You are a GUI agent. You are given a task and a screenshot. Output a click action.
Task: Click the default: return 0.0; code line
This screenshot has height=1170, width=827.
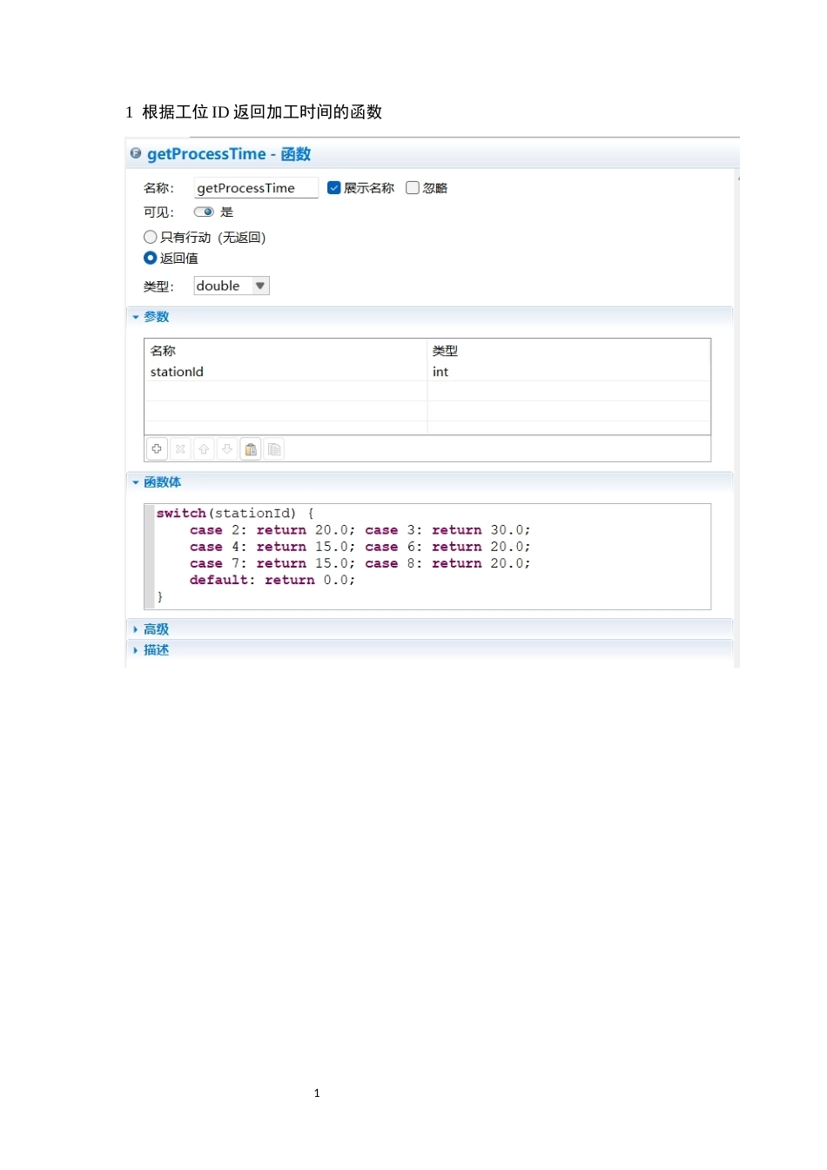tap(272, 580)
